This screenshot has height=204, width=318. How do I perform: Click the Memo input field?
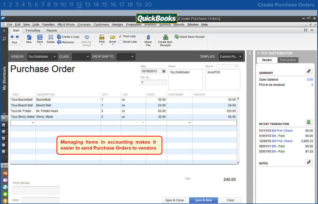pyautogui.click(x=40, y=200)
